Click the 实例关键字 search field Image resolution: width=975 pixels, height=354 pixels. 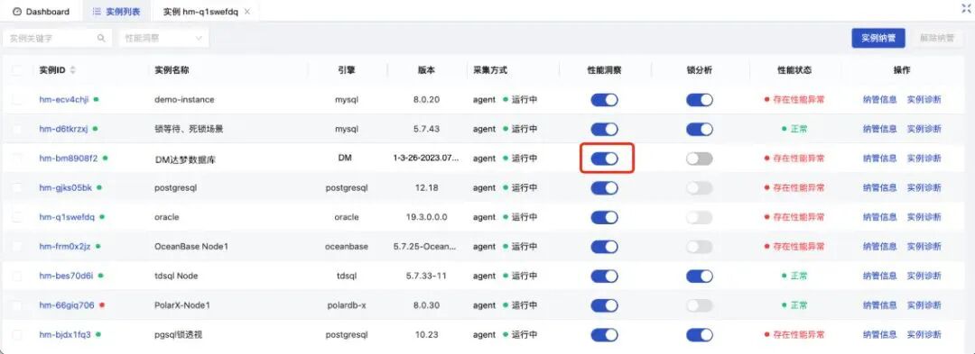tap(57, 38)
